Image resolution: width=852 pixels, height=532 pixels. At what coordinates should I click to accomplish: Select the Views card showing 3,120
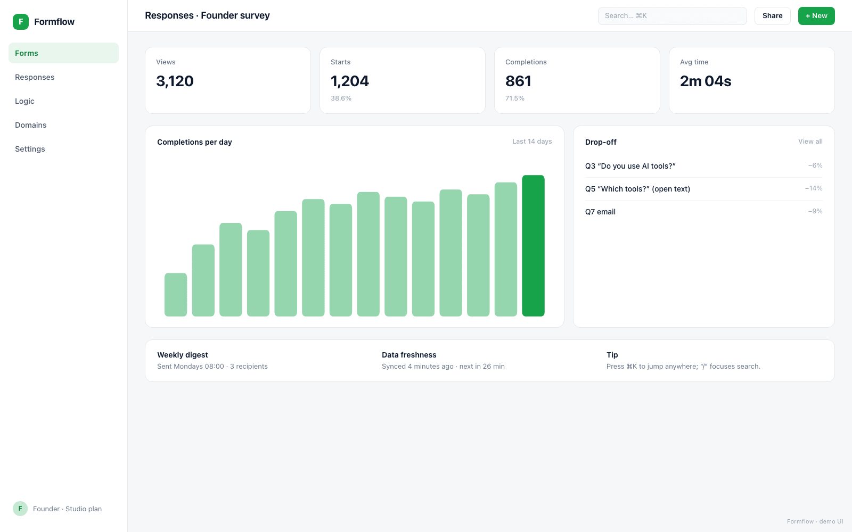(x=228, y=80)
